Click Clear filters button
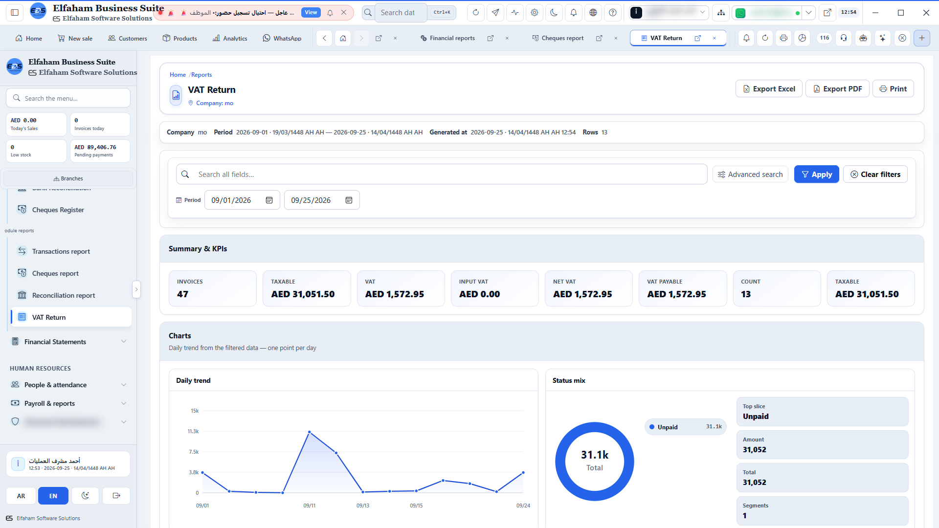 [x=875, y=175]
